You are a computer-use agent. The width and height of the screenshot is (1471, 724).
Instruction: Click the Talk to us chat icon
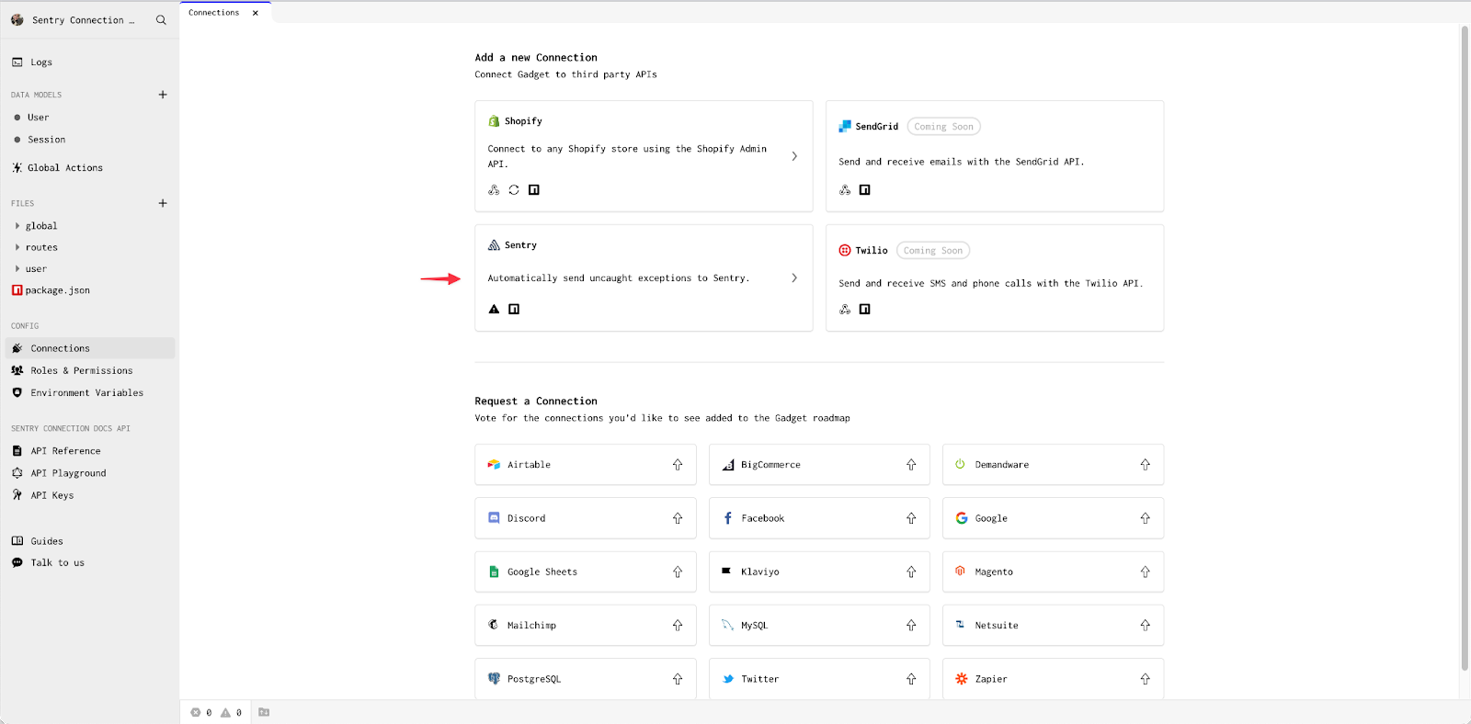(17, 562)
